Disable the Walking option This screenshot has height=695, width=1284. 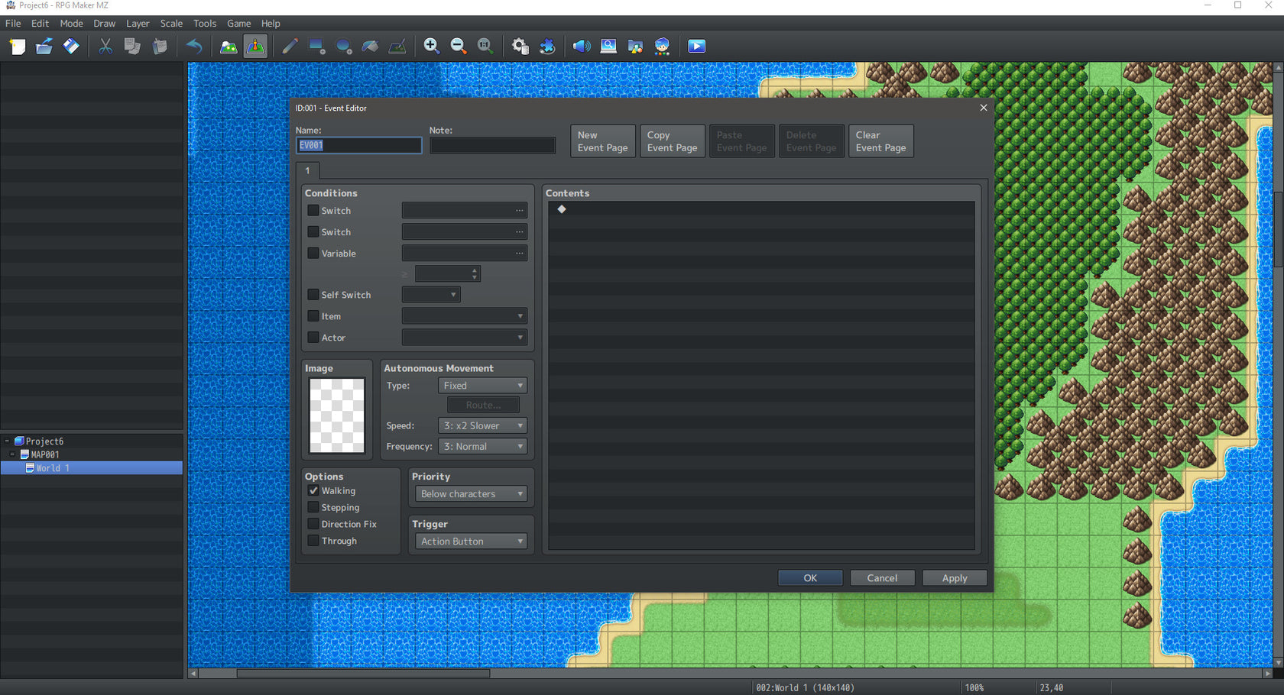tap(313, 490)
